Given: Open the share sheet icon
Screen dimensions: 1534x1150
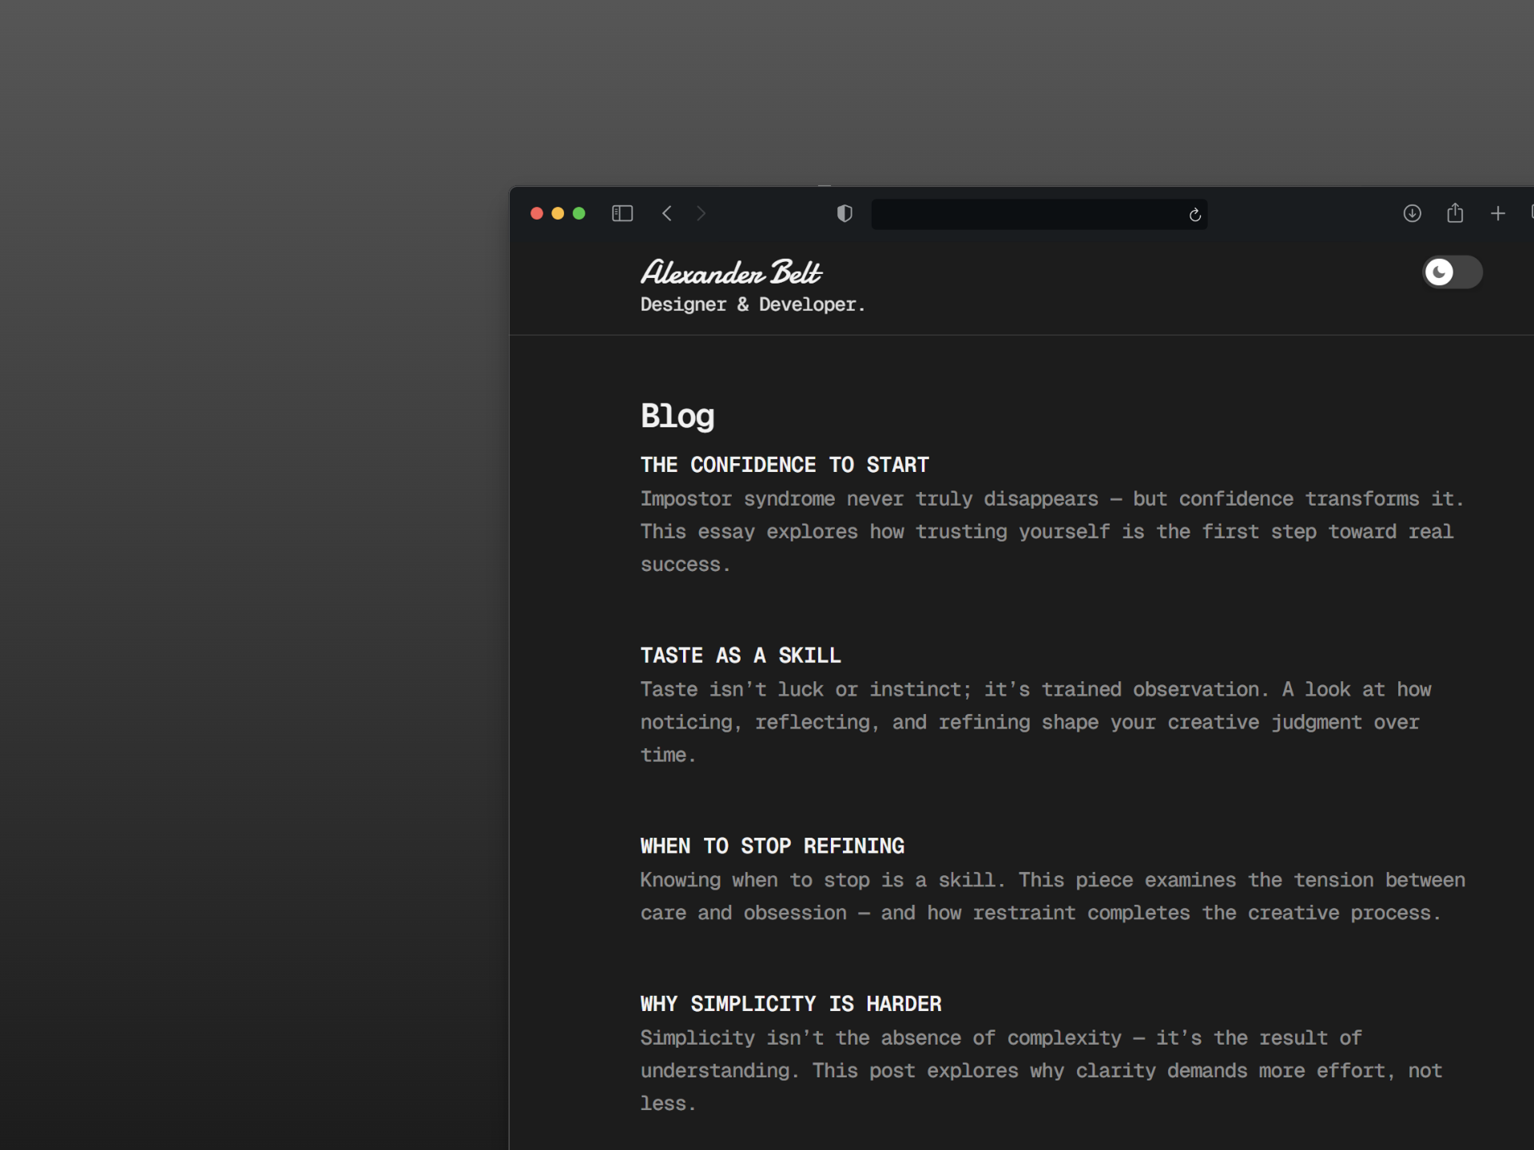Looking at the screenshot, I should click(1455, 213).
